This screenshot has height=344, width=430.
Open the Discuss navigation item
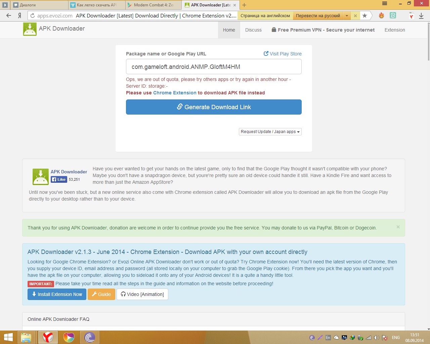[x=253, y=30]
